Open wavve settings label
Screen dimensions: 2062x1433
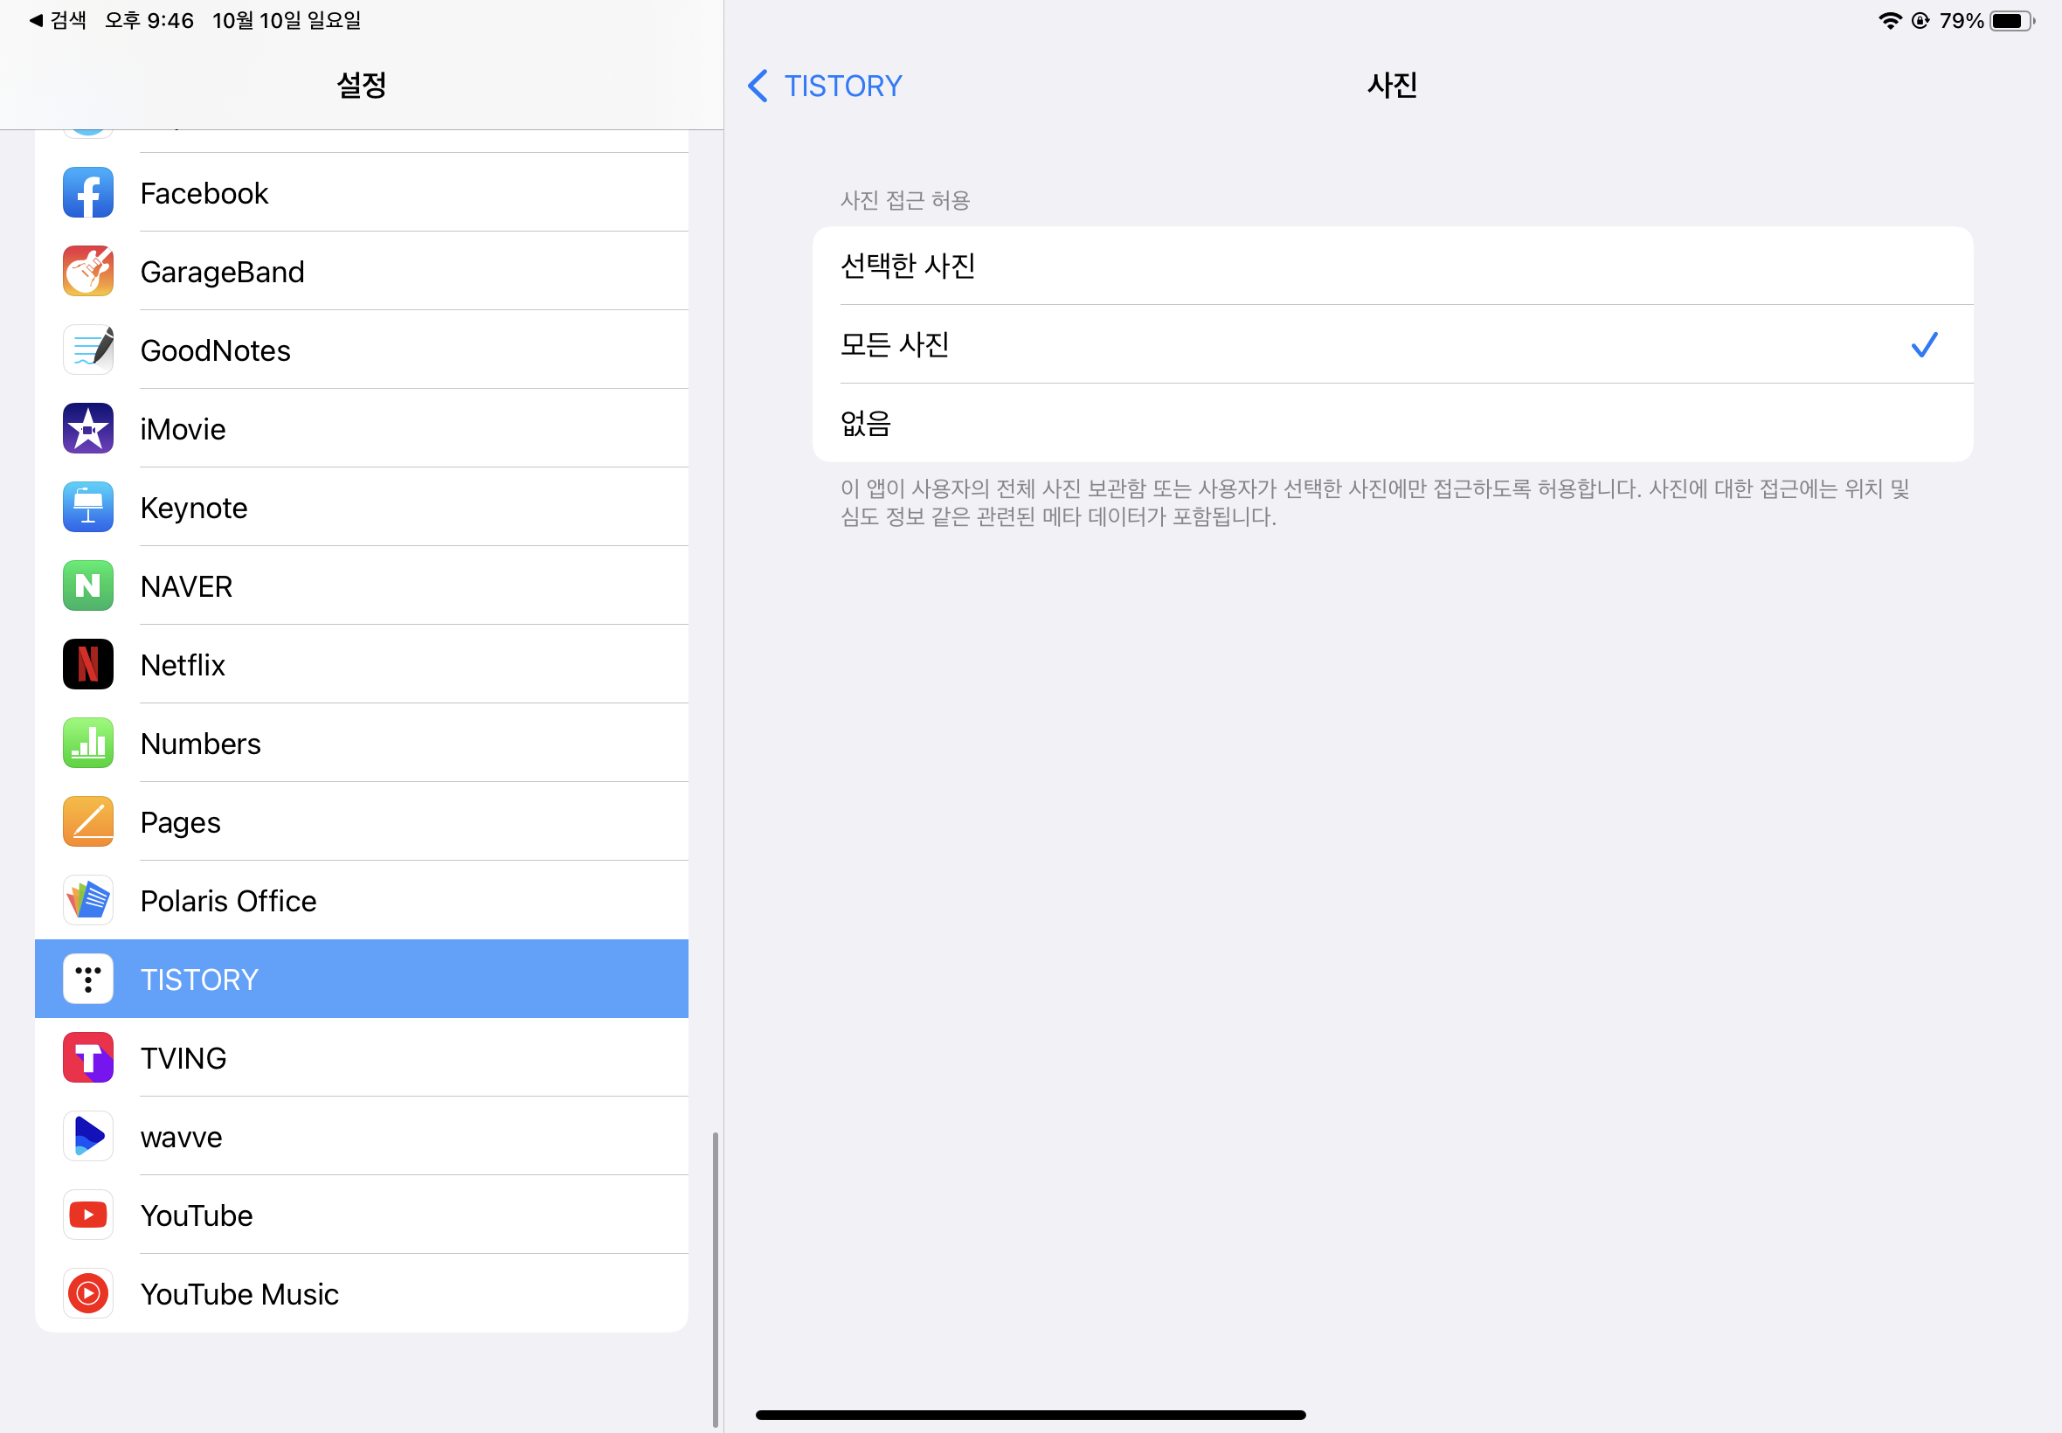pos(182,1138)
